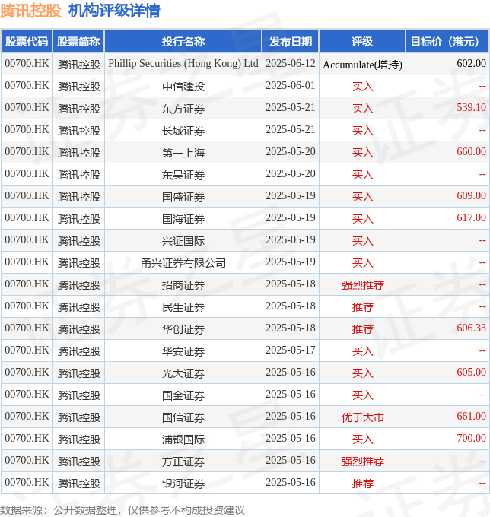Click the 机构评级详情 heading
Image resolution: width=490 pixels, height=517 pixels.
pos(114,11)
